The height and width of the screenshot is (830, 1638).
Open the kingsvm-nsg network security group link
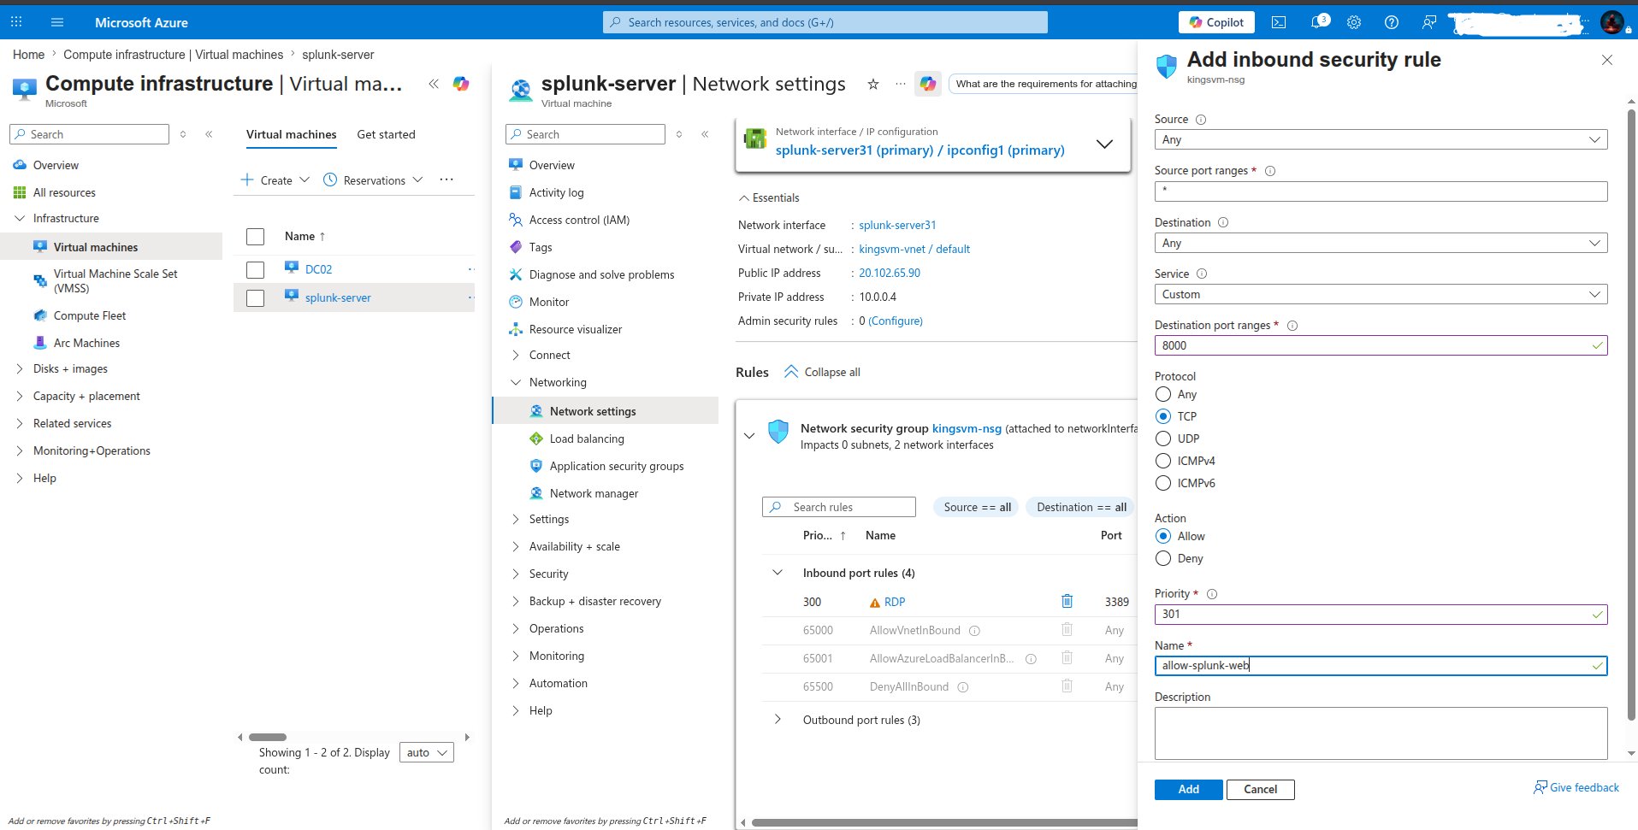pyautogui.click(x=967, y=428)
